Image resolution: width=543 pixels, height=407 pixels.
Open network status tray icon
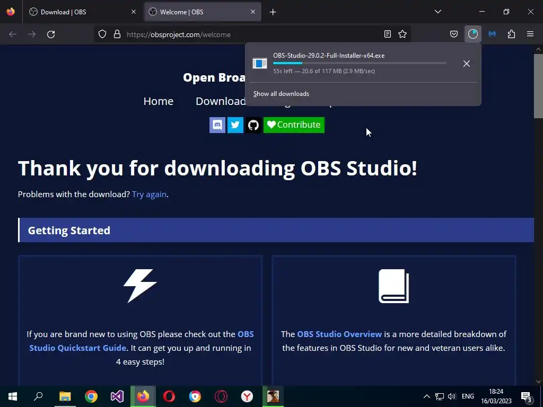coord(440,396)
